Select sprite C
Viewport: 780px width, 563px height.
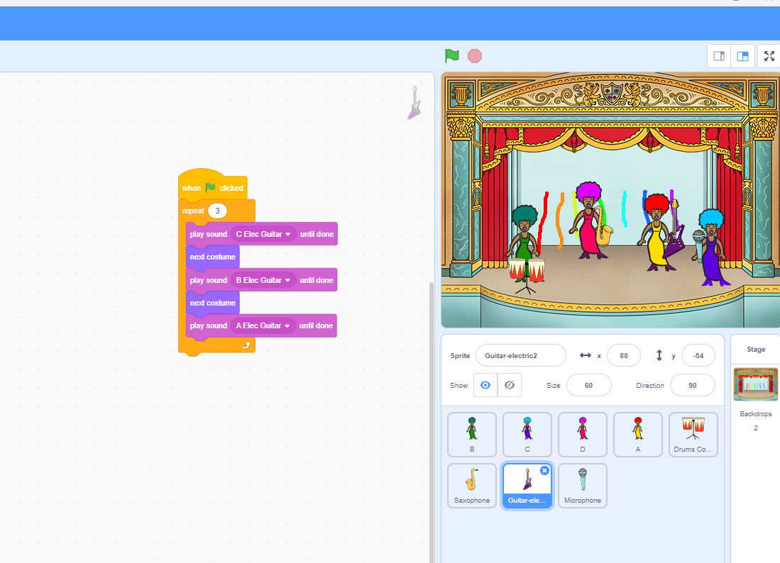click(x=527, y=434)
